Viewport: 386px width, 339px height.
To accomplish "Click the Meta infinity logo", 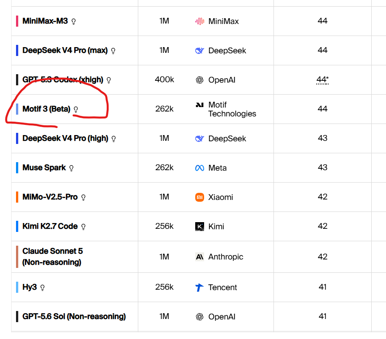I will point(200,168).
